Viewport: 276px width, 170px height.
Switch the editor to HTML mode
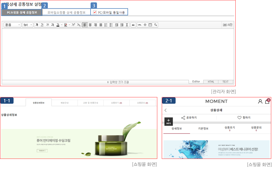point(211,82)
